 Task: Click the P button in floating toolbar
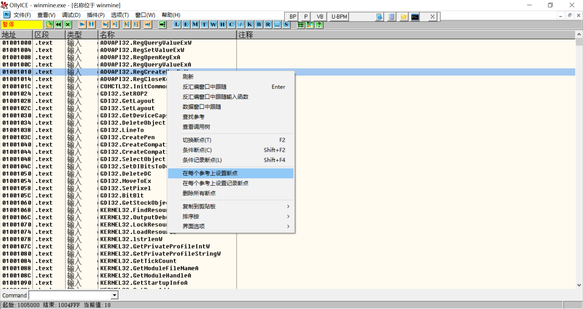306,17
